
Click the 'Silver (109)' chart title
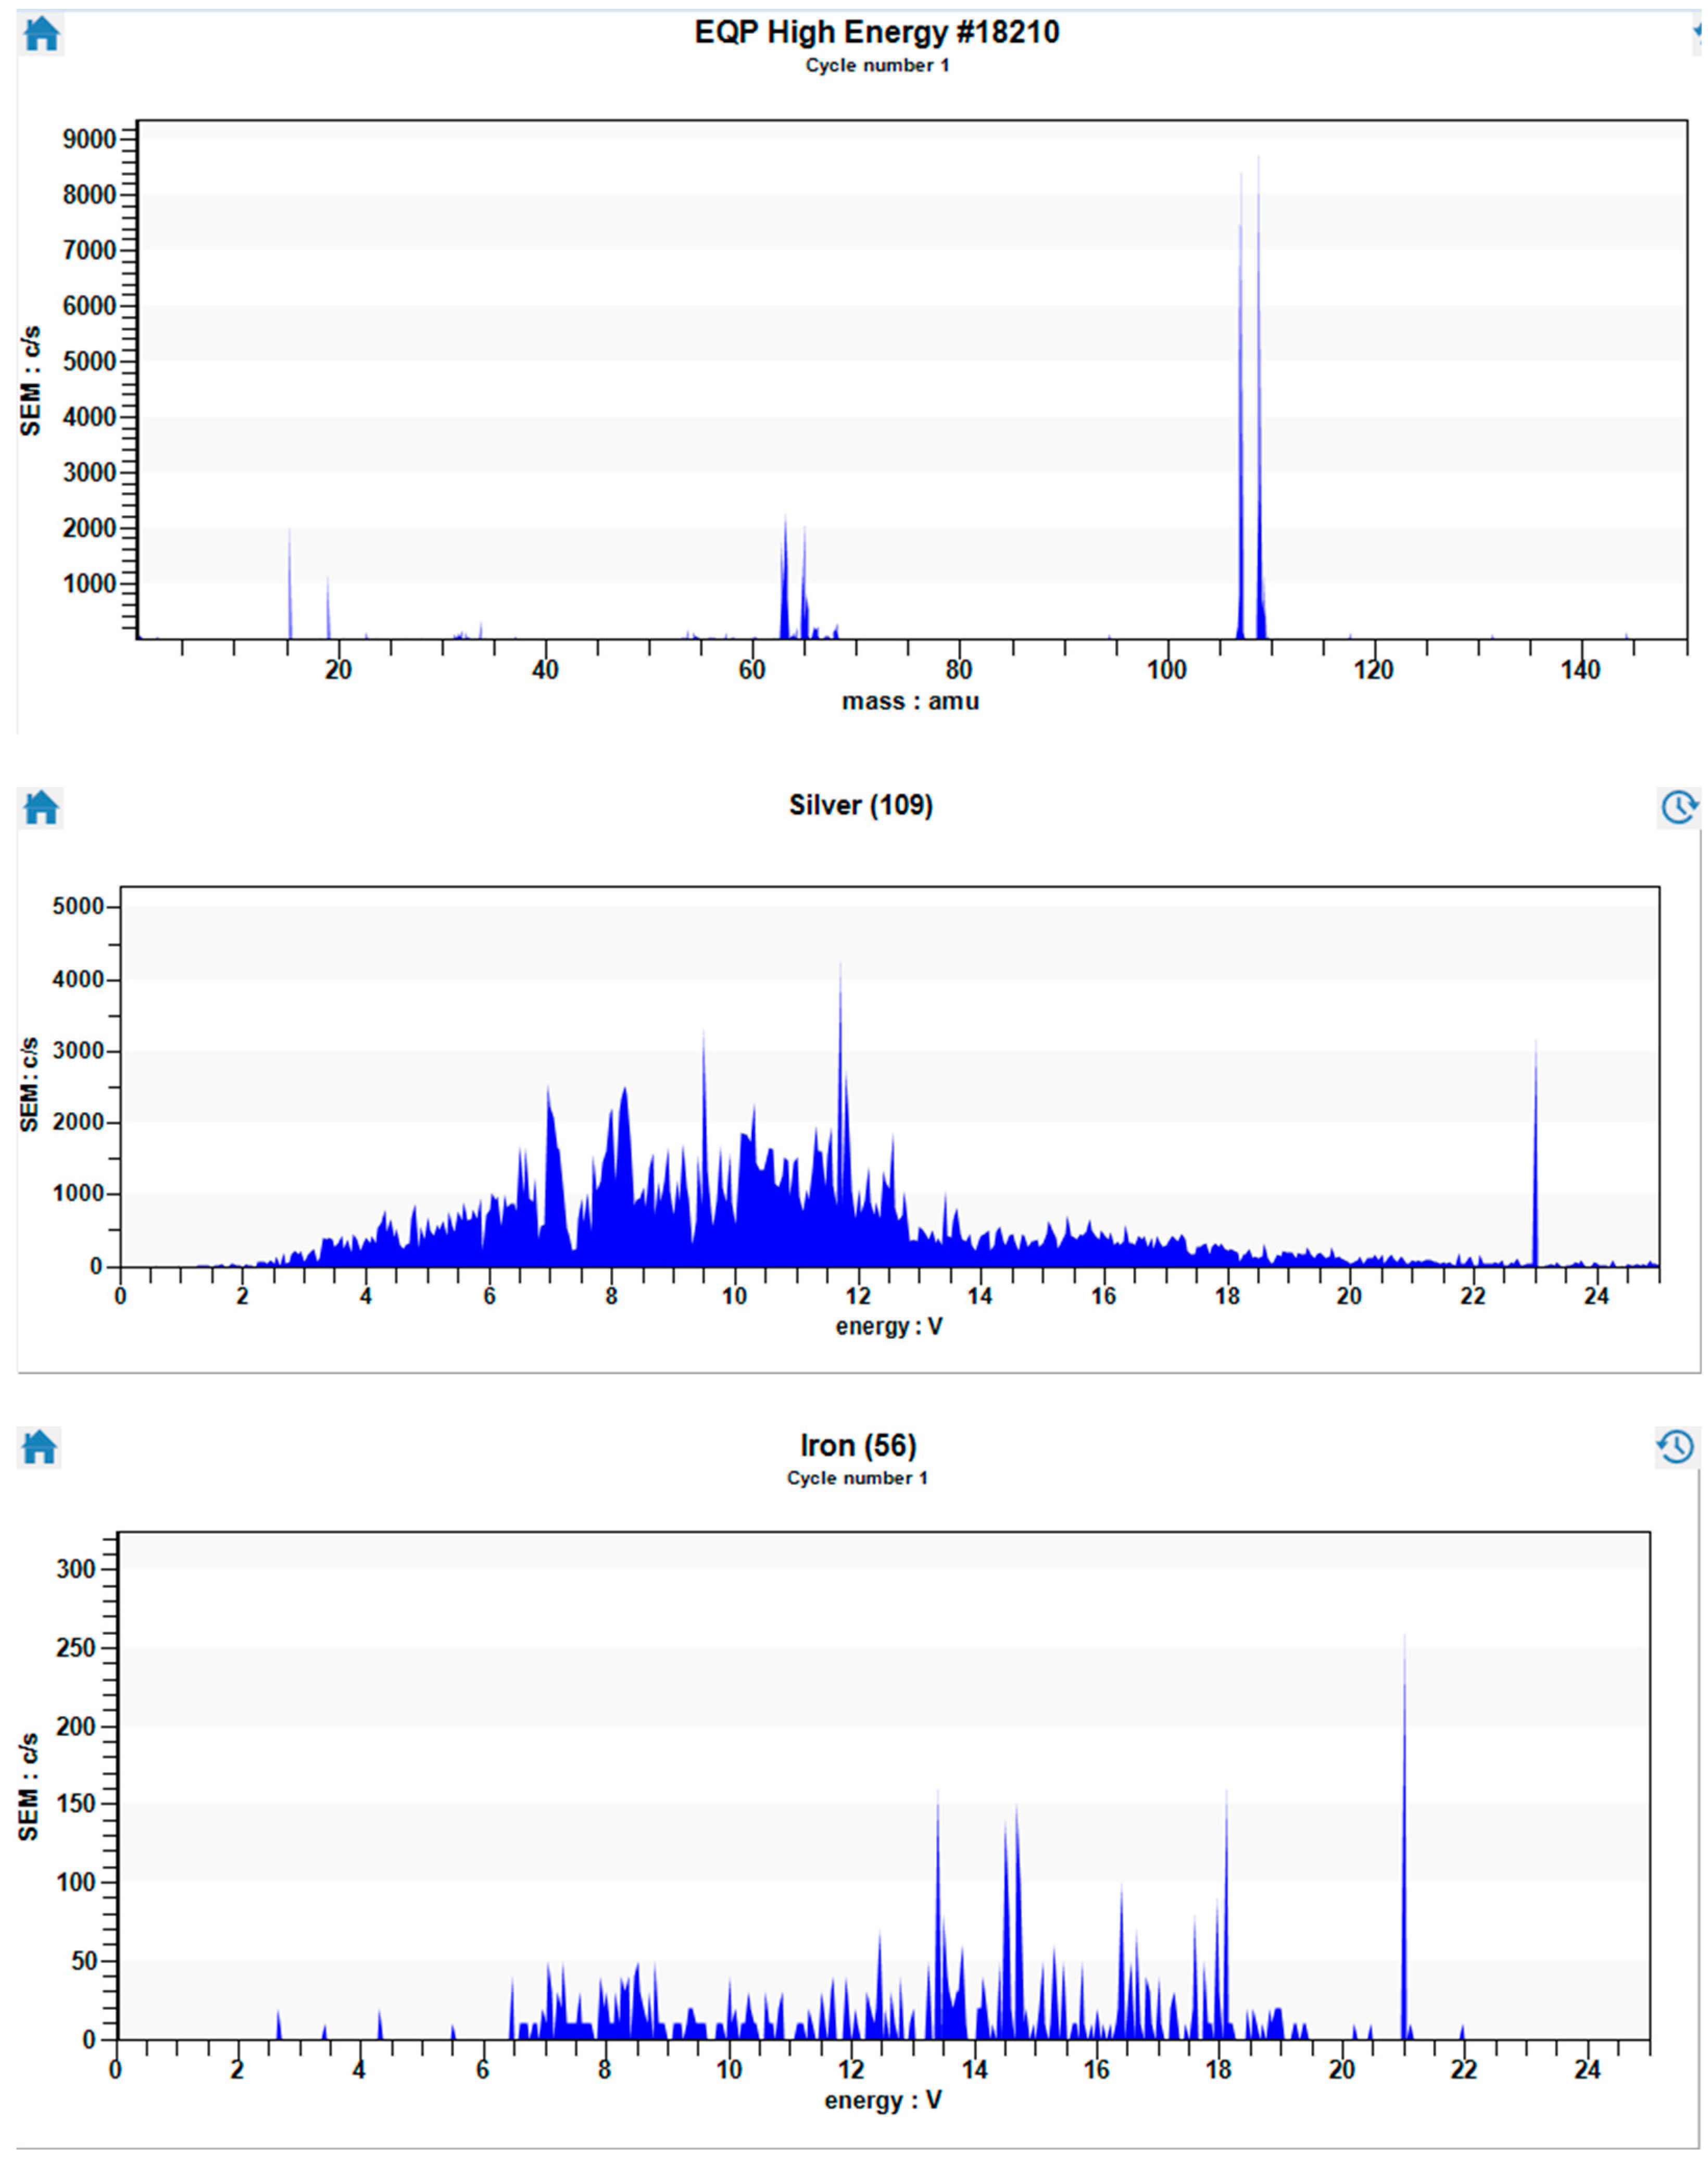coord(860,805)
